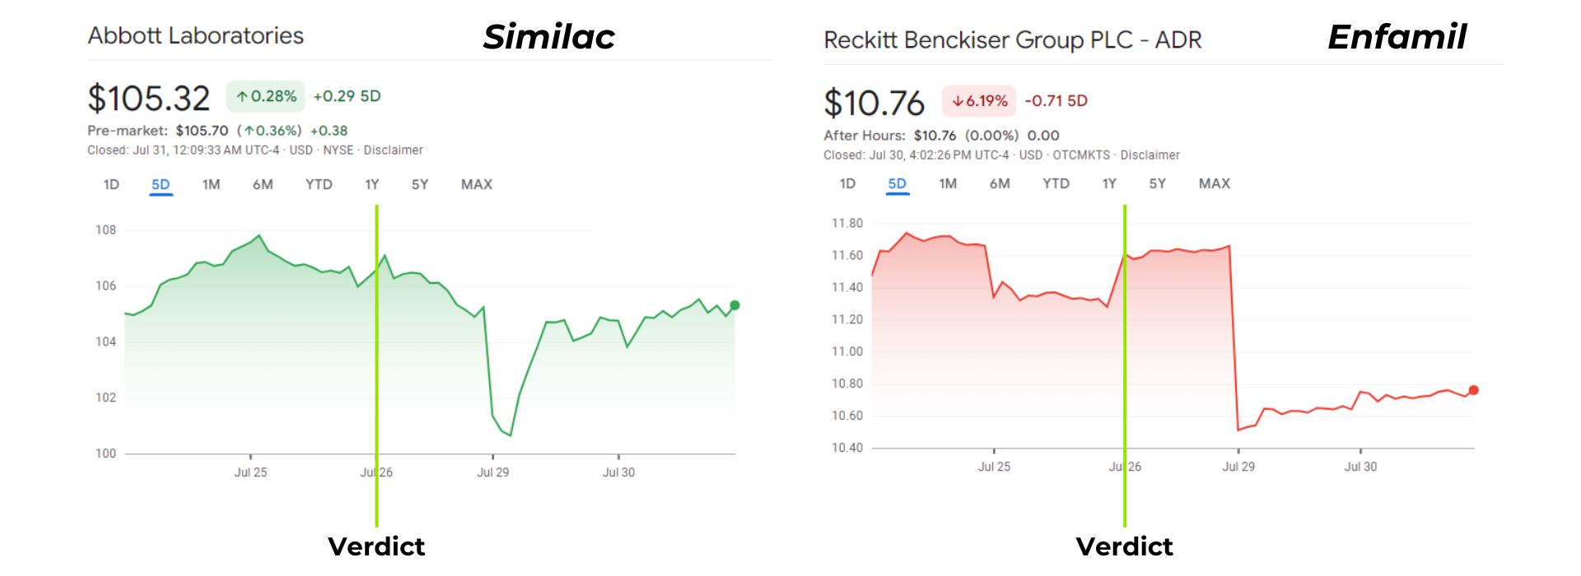This screenshot has width=1581, height=576.
Task: Click the green 0.28% up-arrow badge
Action: [266, 96]
